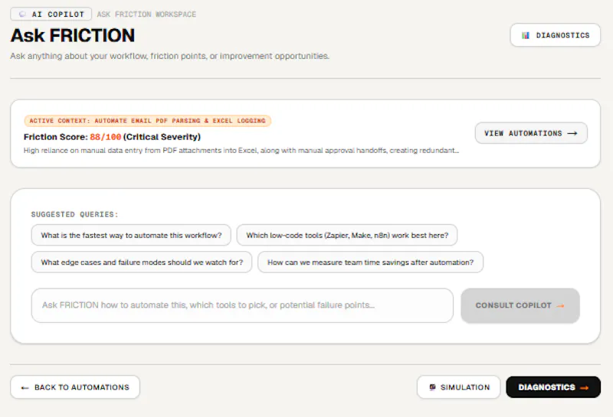This screenshot has width=613, height=417.
Task: Focus the Ask FRICTION question input field
Action: (x=242, y=305)
